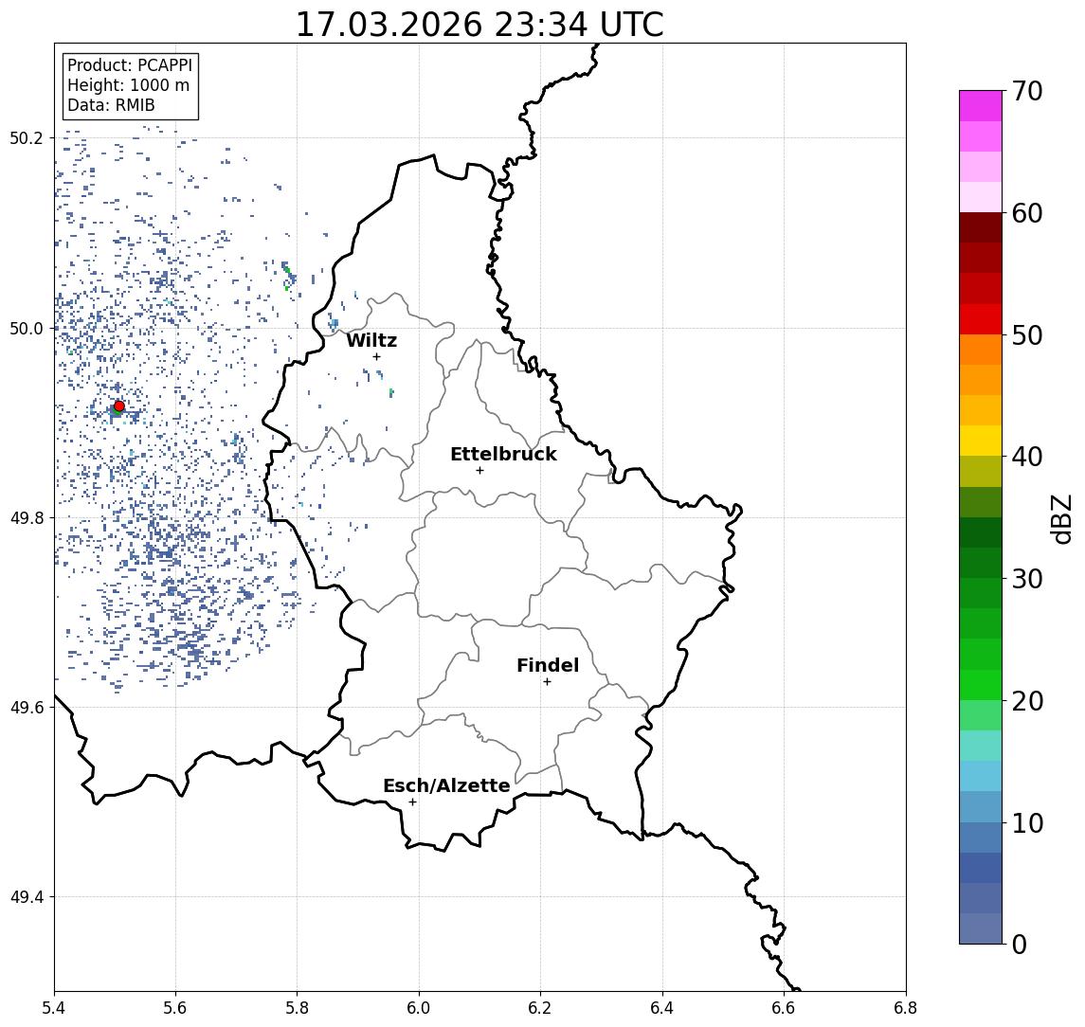Click the Data: RMIB text

tap(111, 105)
